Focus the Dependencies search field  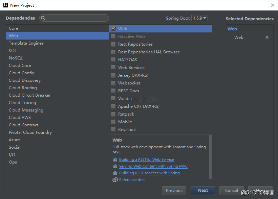[74, 18]
